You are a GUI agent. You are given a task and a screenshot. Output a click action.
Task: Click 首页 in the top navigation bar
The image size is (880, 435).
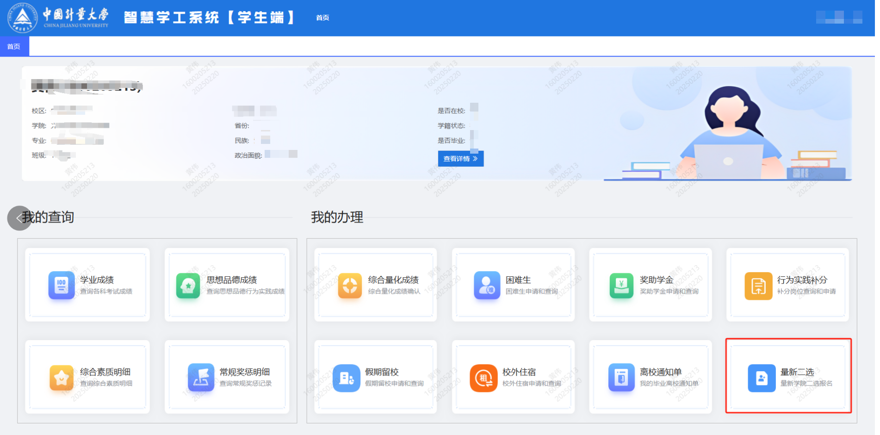point(322,18)
